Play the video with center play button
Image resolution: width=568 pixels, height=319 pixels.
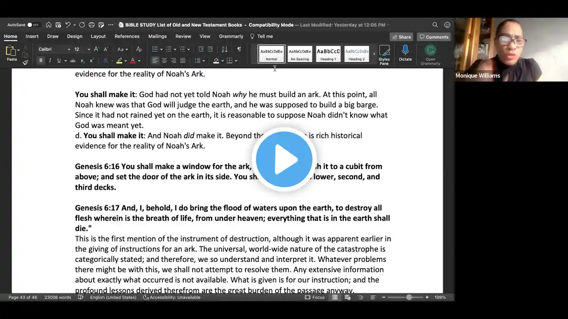[x=284, y=159]
